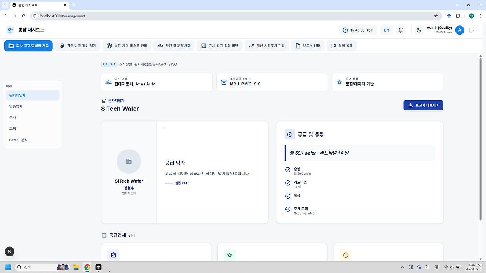
Task: Click the browser address bar
Action: [235, 16]
